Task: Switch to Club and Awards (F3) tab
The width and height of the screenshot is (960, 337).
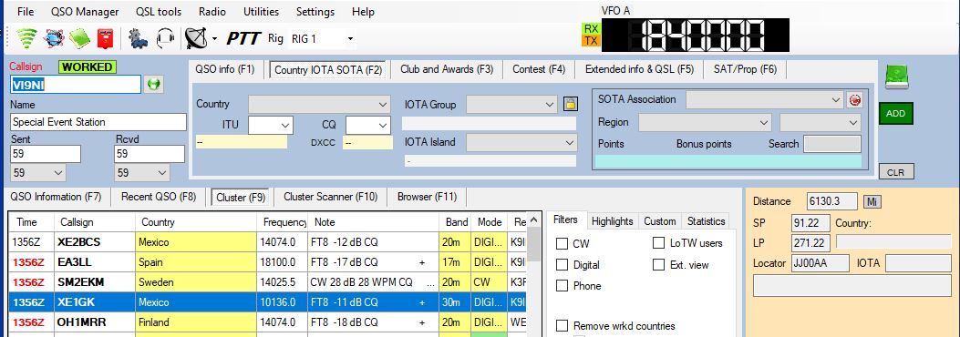Action: (x=447, y=69)
